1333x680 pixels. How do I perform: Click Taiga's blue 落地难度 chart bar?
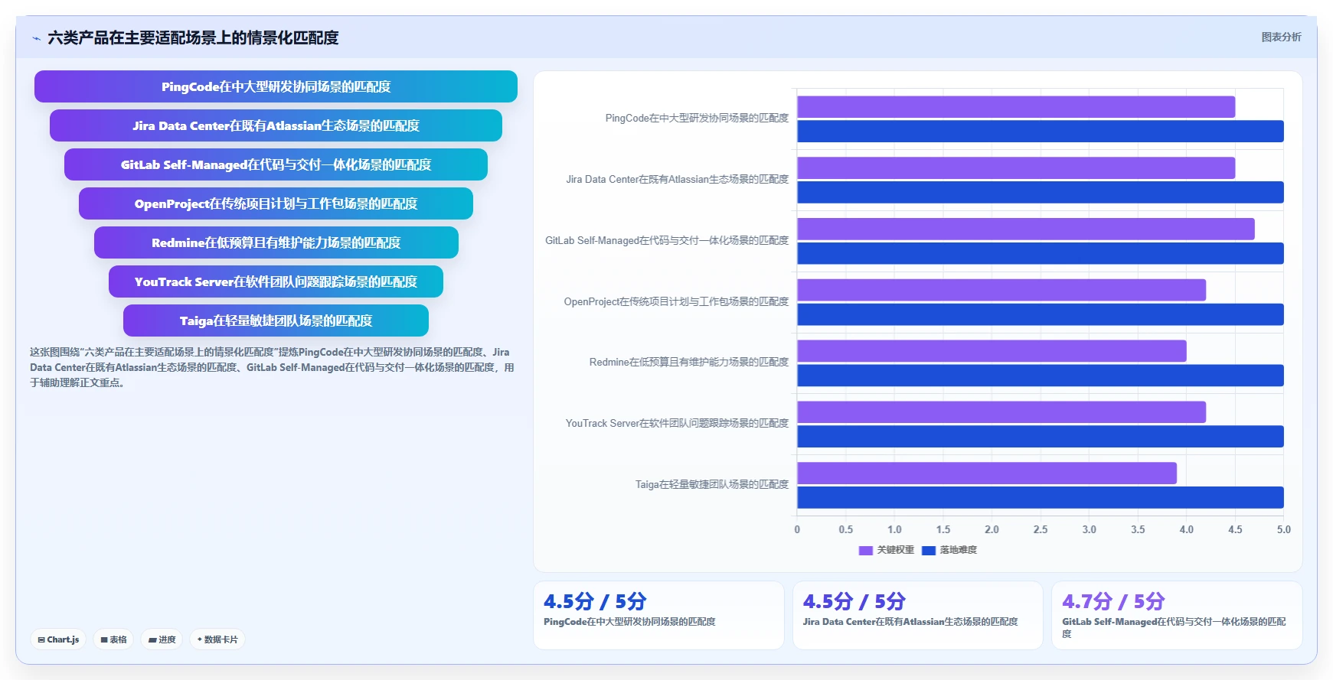tap(1041, 498)
